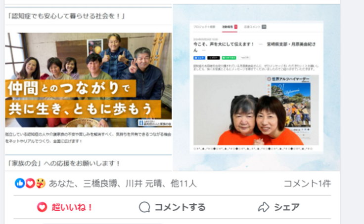Click the blue Facebook シェア badge in screenshot
The height and width of the screenshot is (224, 364).
[199, 58]
